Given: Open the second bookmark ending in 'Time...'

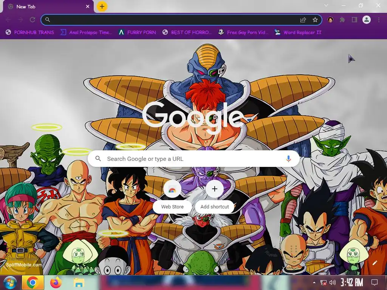Looking at the screenshot, I should [86, 32].
